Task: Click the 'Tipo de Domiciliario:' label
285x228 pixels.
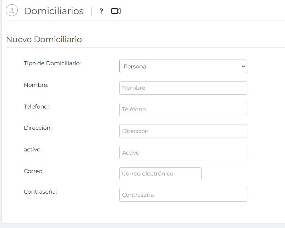Action: click(52, 63)
